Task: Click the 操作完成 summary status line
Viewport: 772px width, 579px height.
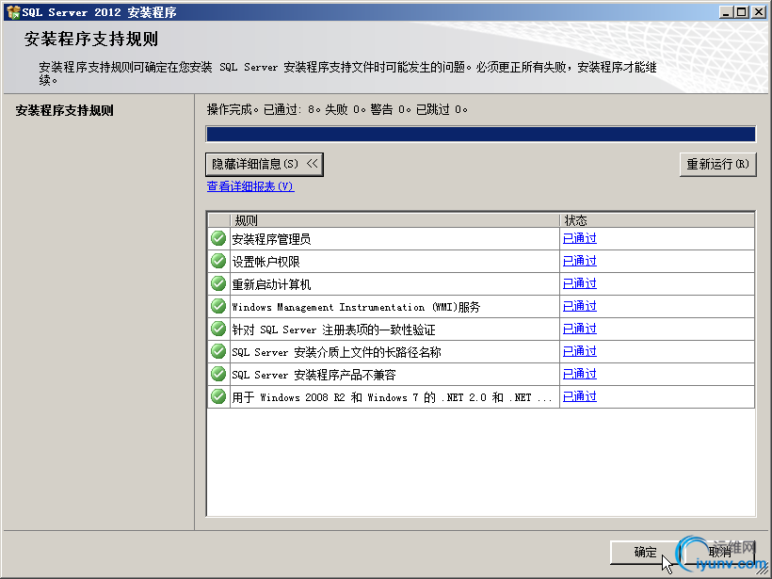Action: click(337, 109)
